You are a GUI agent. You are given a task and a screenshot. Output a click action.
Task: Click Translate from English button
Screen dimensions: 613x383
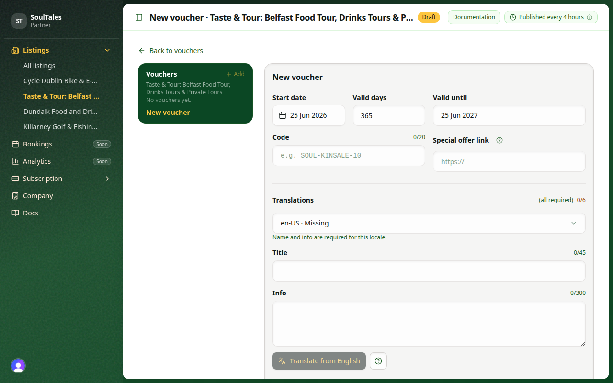click(x=319, y=361)
